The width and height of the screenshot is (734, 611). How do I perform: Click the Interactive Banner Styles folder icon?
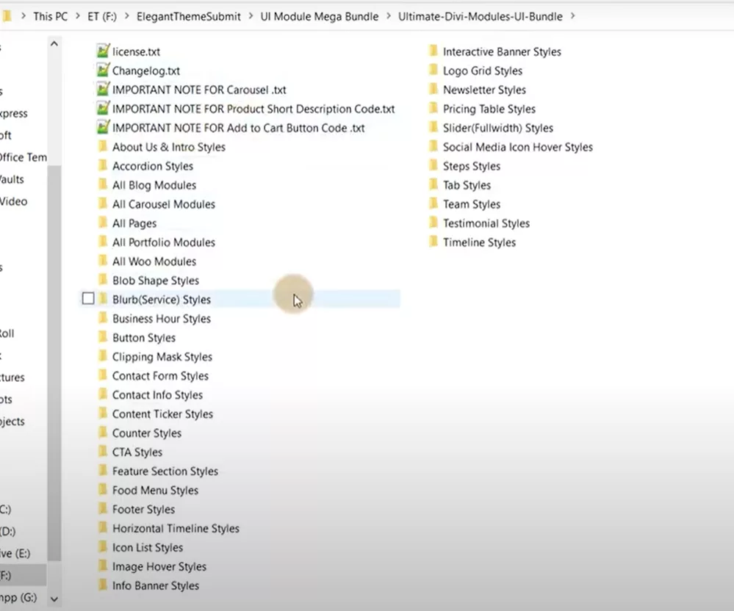point(433,51)
